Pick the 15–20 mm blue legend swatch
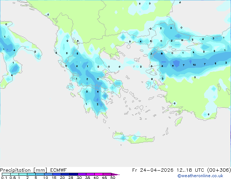 (57, 174)
